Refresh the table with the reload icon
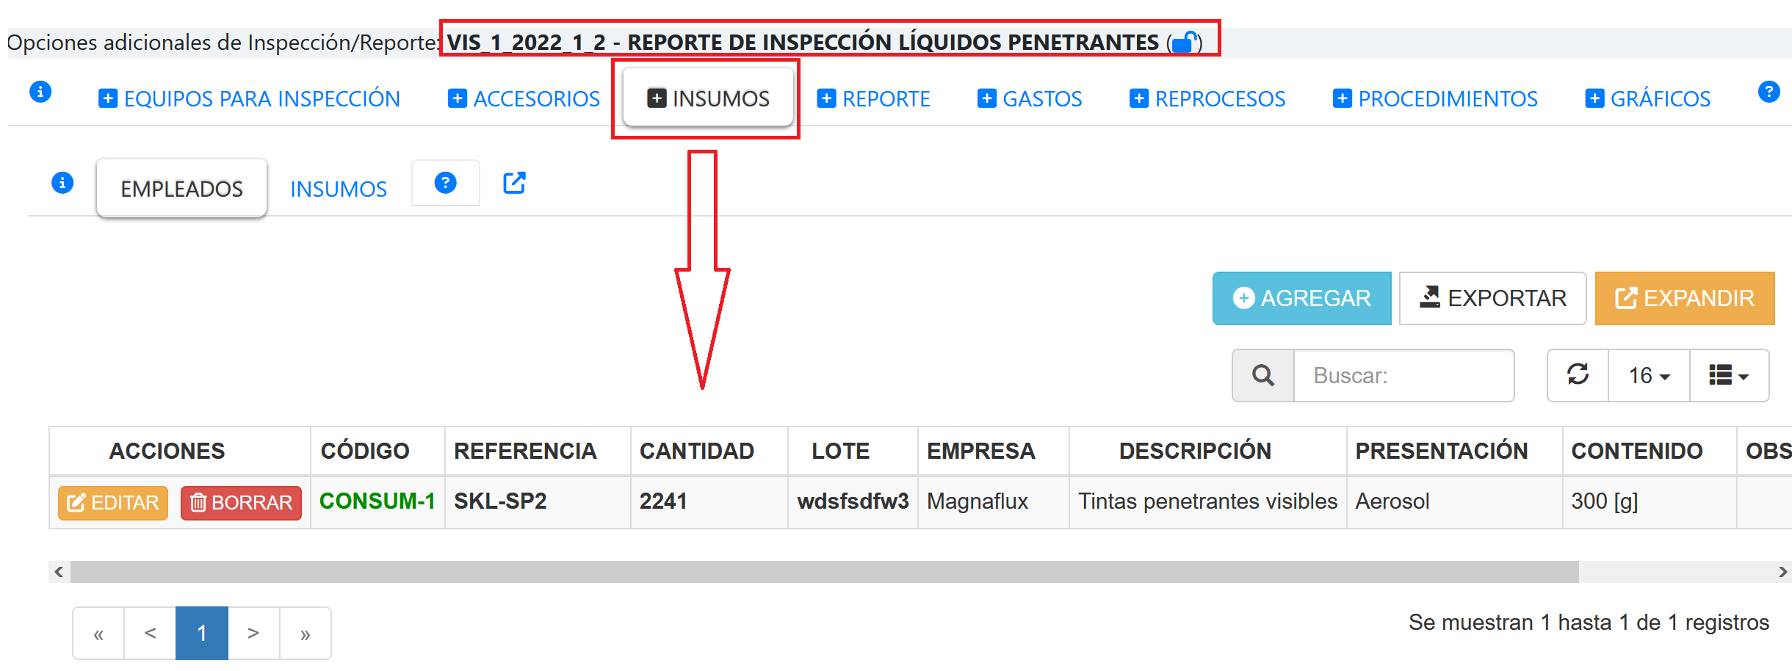1792x671 pixels. click(1578, 375)
